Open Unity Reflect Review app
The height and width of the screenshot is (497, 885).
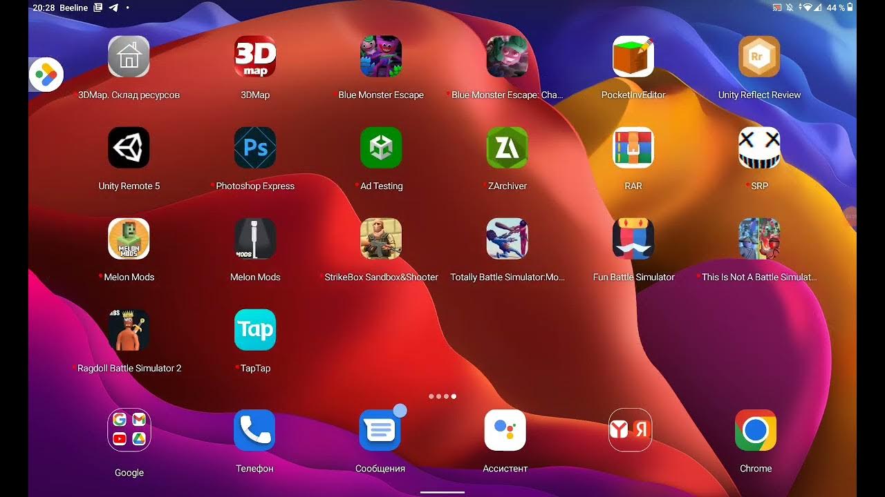tap(759, 56)
